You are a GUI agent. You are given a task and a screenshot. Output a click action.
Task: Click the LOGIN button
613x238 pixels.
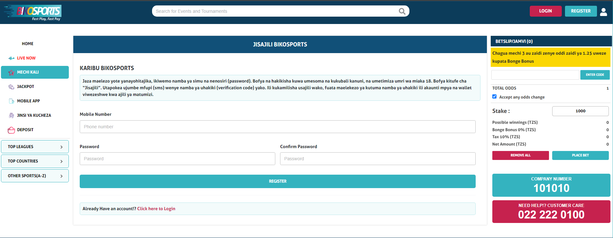click(x=545, y=11)
